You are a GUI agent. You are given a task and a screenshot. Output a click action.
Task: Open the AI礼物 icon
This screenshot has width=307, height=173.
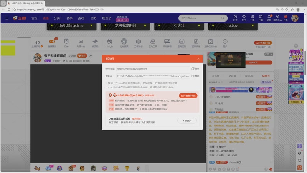tap(110, 42)
